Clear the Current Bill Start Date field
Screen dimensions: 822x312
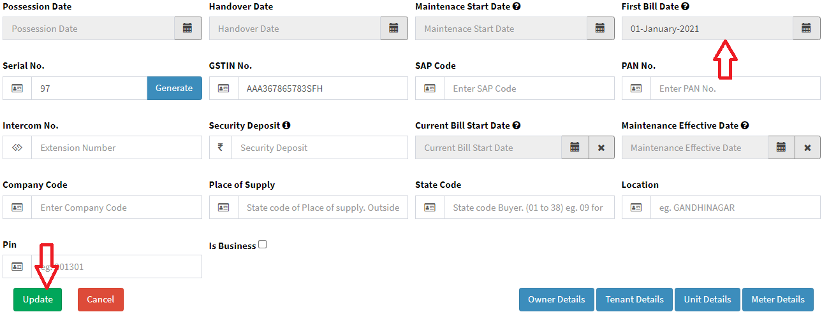click(x=601, y=148)
